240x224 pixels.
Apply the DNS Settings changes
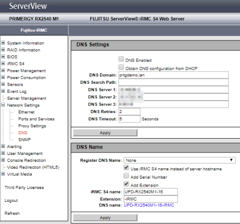click(x=105, y=133)
